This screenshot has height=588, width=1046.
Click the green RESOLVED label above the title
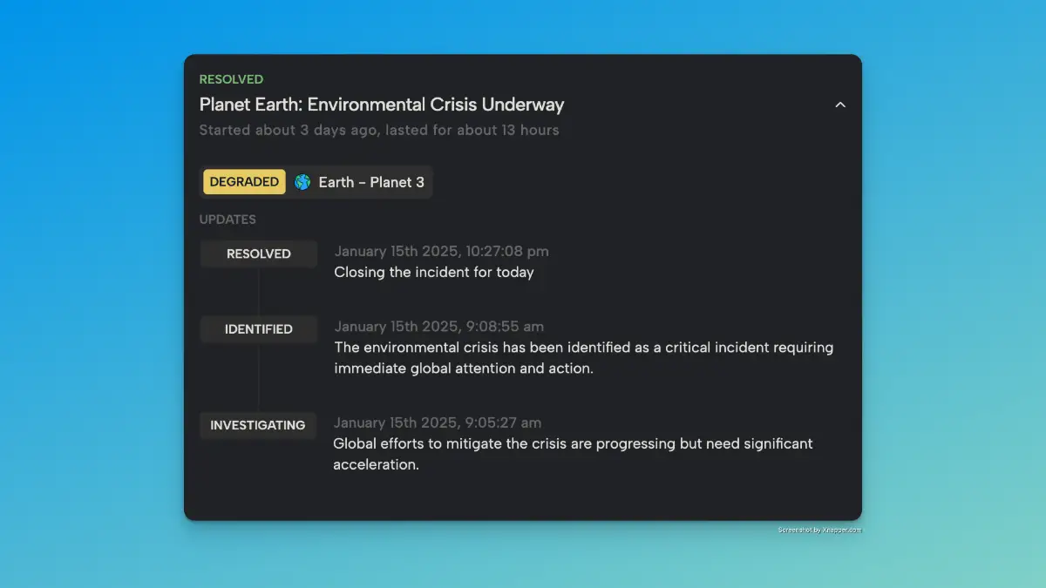pos(231,79)
